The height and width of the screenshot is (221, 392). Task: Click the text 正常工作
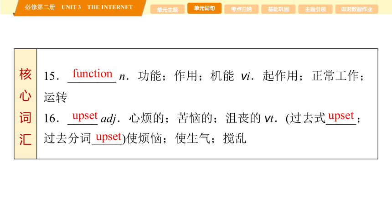pyautogui.click(x=335, y=76)
